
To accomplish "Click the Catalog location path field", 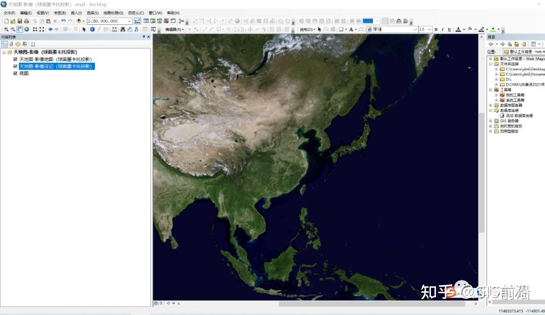I will point(524,52).
